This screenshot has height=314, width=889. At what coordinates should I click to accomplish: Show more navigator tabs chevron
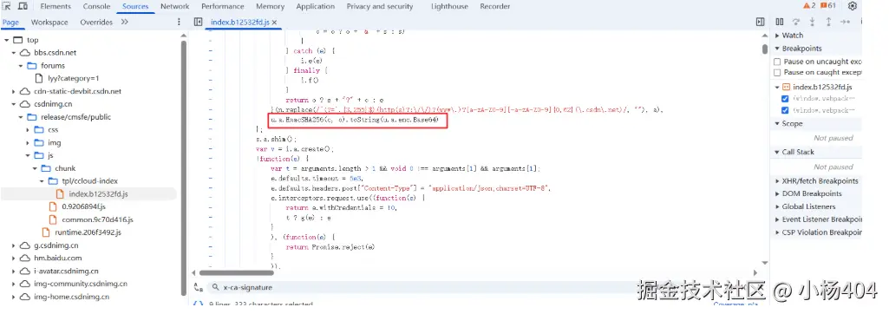125,22
